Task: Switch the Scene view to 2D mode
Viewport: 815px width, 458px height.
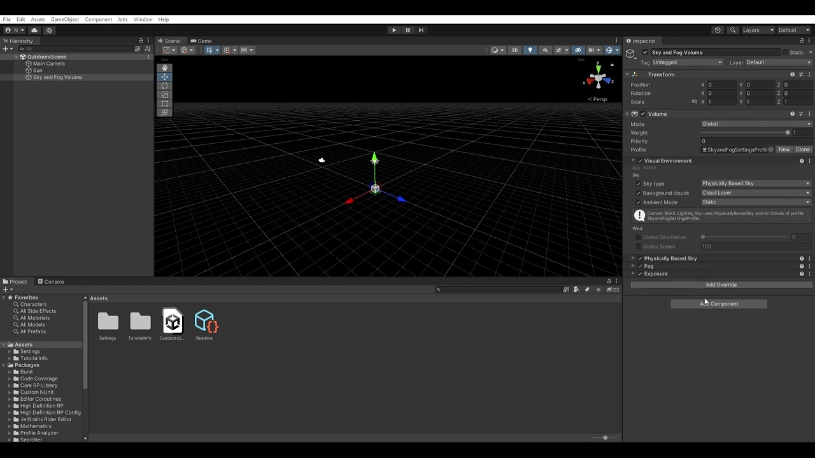Action: tap(514, 50)
